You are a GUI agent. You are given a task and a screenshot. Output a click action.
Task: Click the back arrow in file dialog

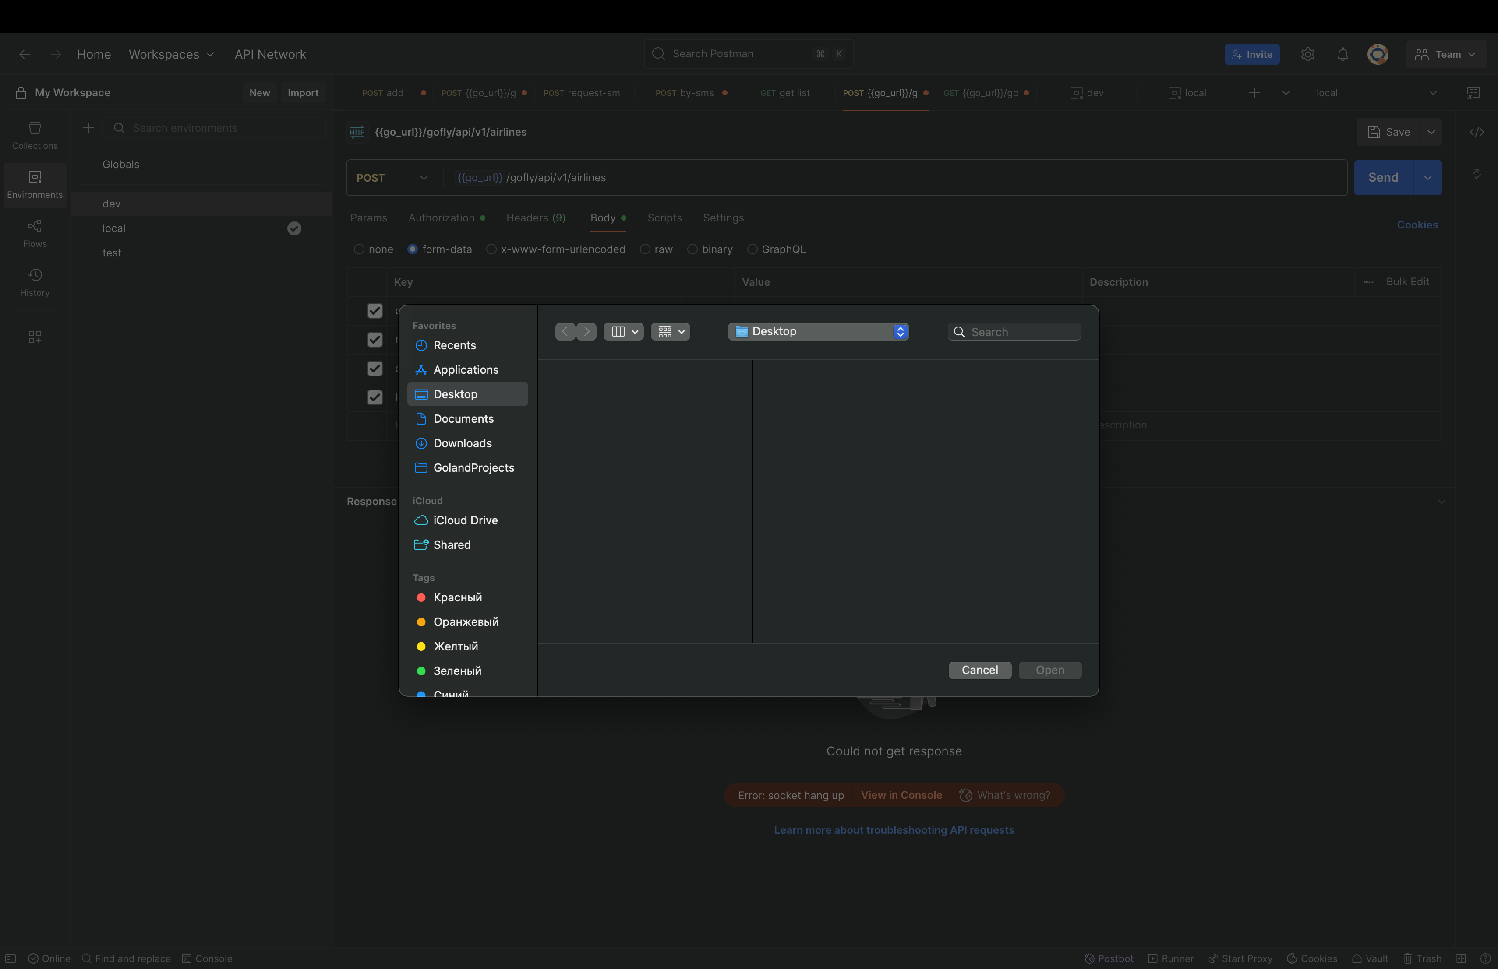(565, 331)
